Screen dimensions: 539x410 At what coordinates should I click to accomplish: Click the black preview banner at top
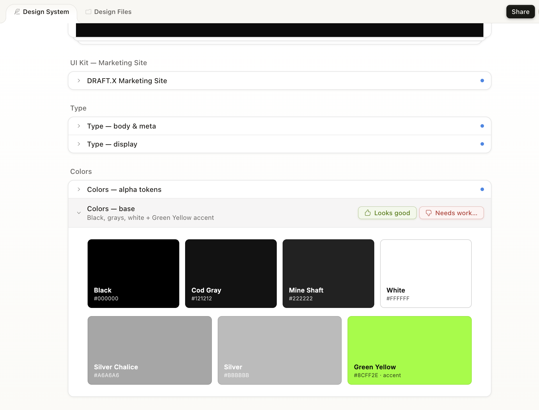point(280,30)
